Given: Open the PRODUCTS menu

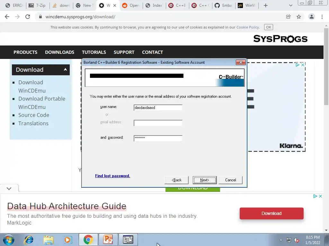Looking at the screenshot, I should point(25,52).
